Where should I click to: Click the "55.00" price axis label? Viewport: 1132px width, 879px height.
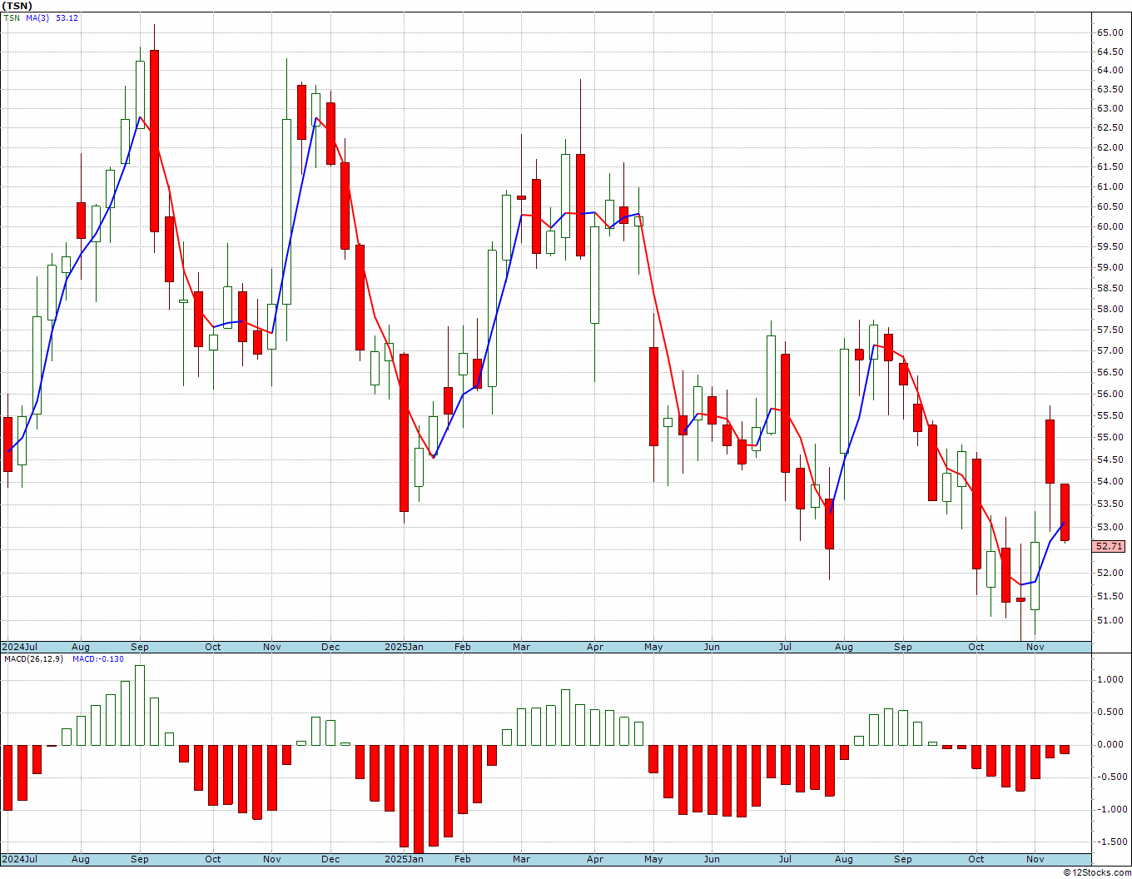click(x=1109, y=437)
